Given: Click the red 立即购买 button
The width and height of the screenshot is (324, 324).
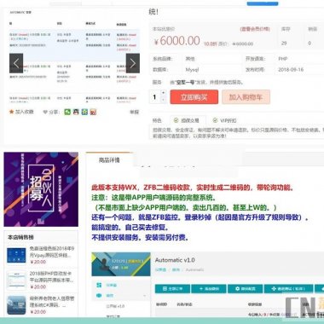Looking at the screenshot, I should (x=194, y=97).
